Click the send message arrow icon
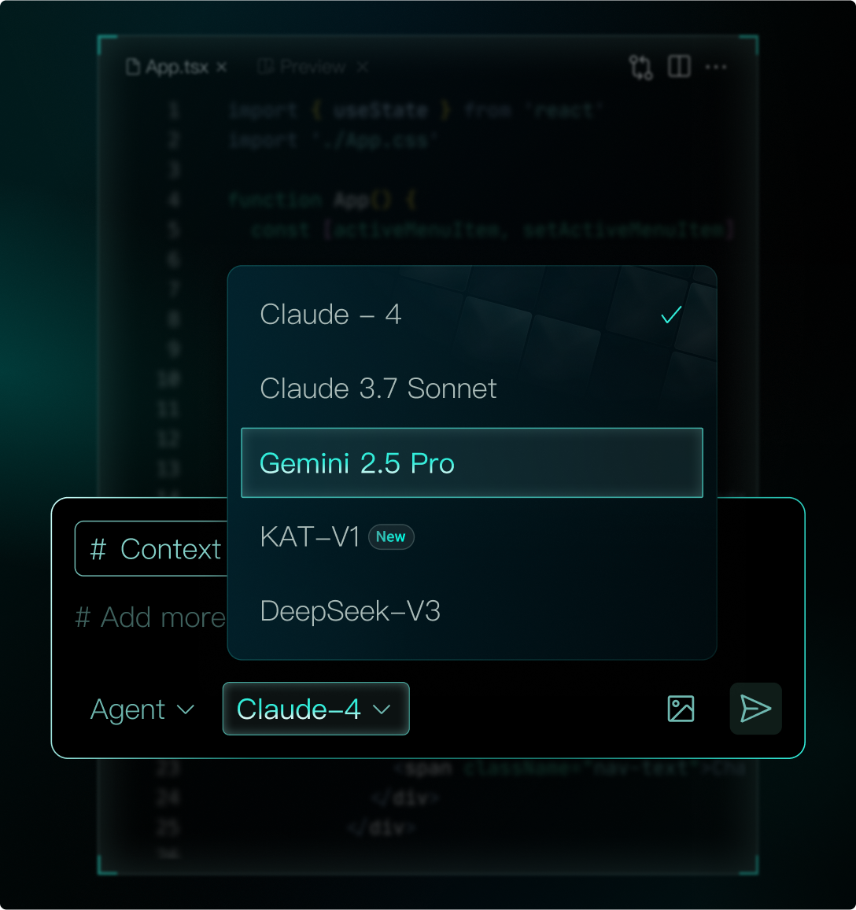Screen dimensions: 856x910 pos(755,709)
